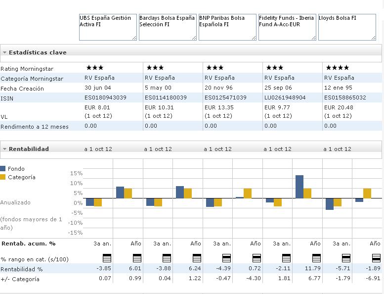Click rank icon above -5.71 return
This screenshot has height=294, width=384.
coord(346,258)
